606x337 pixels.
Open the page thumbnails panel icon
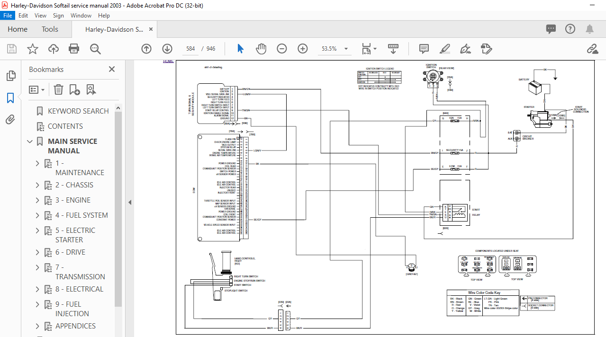10,76
